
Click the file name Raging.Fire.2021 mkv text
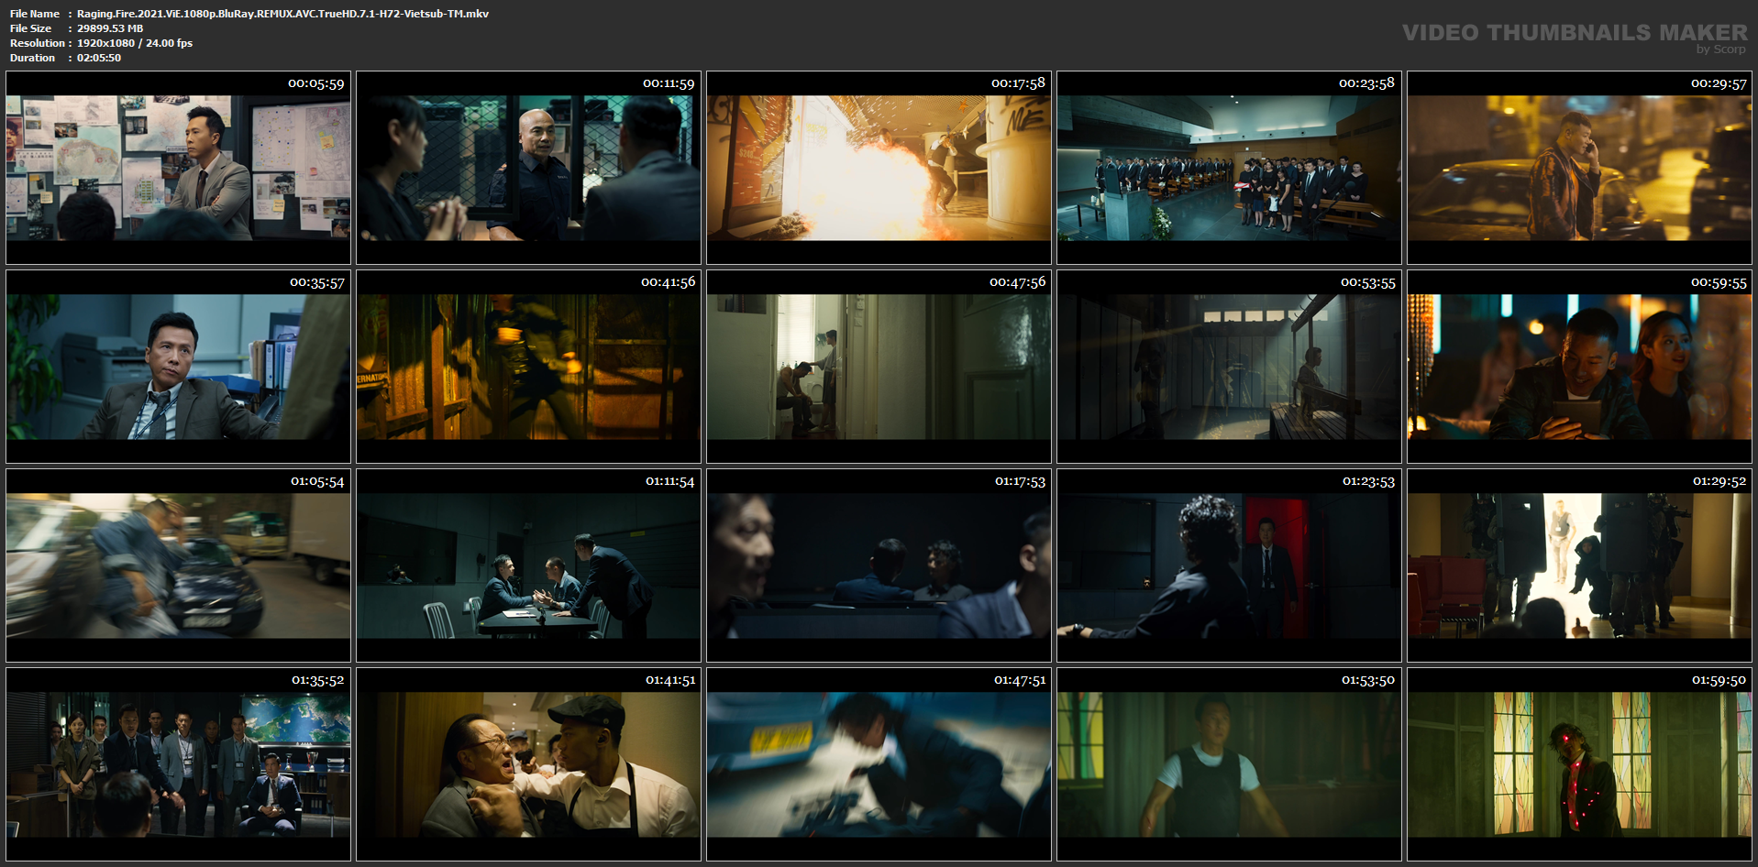[282, 14]
